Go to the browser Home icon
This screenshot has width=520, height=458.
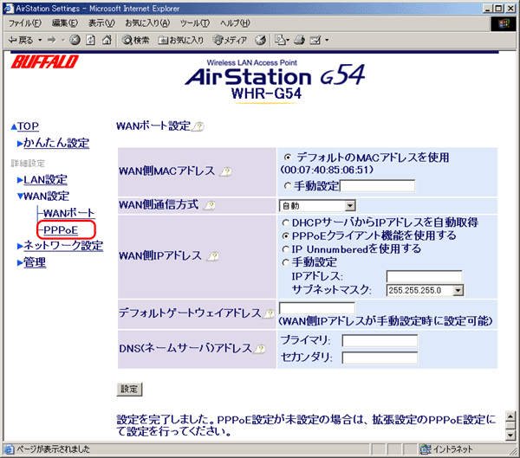click(105, 40)
